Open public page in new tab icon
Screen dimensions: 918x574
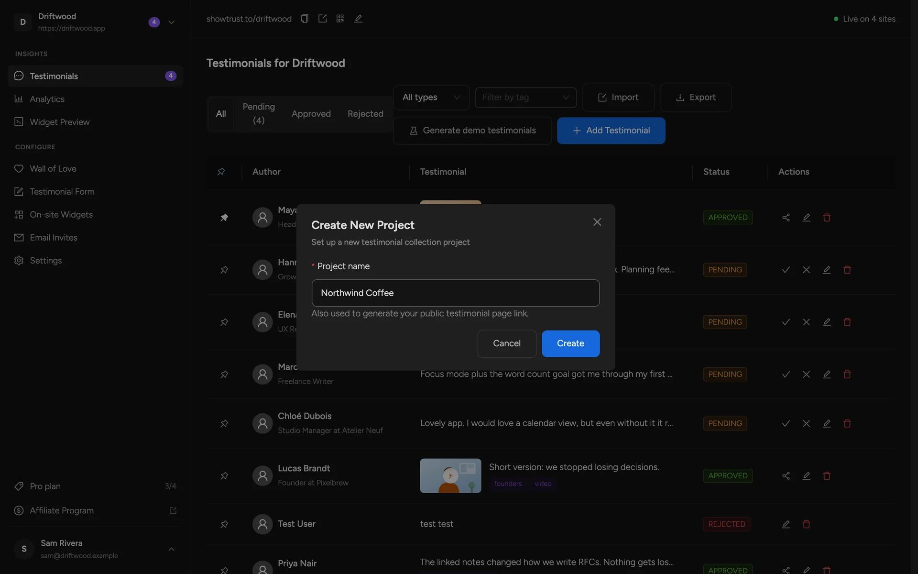(323, 19)
